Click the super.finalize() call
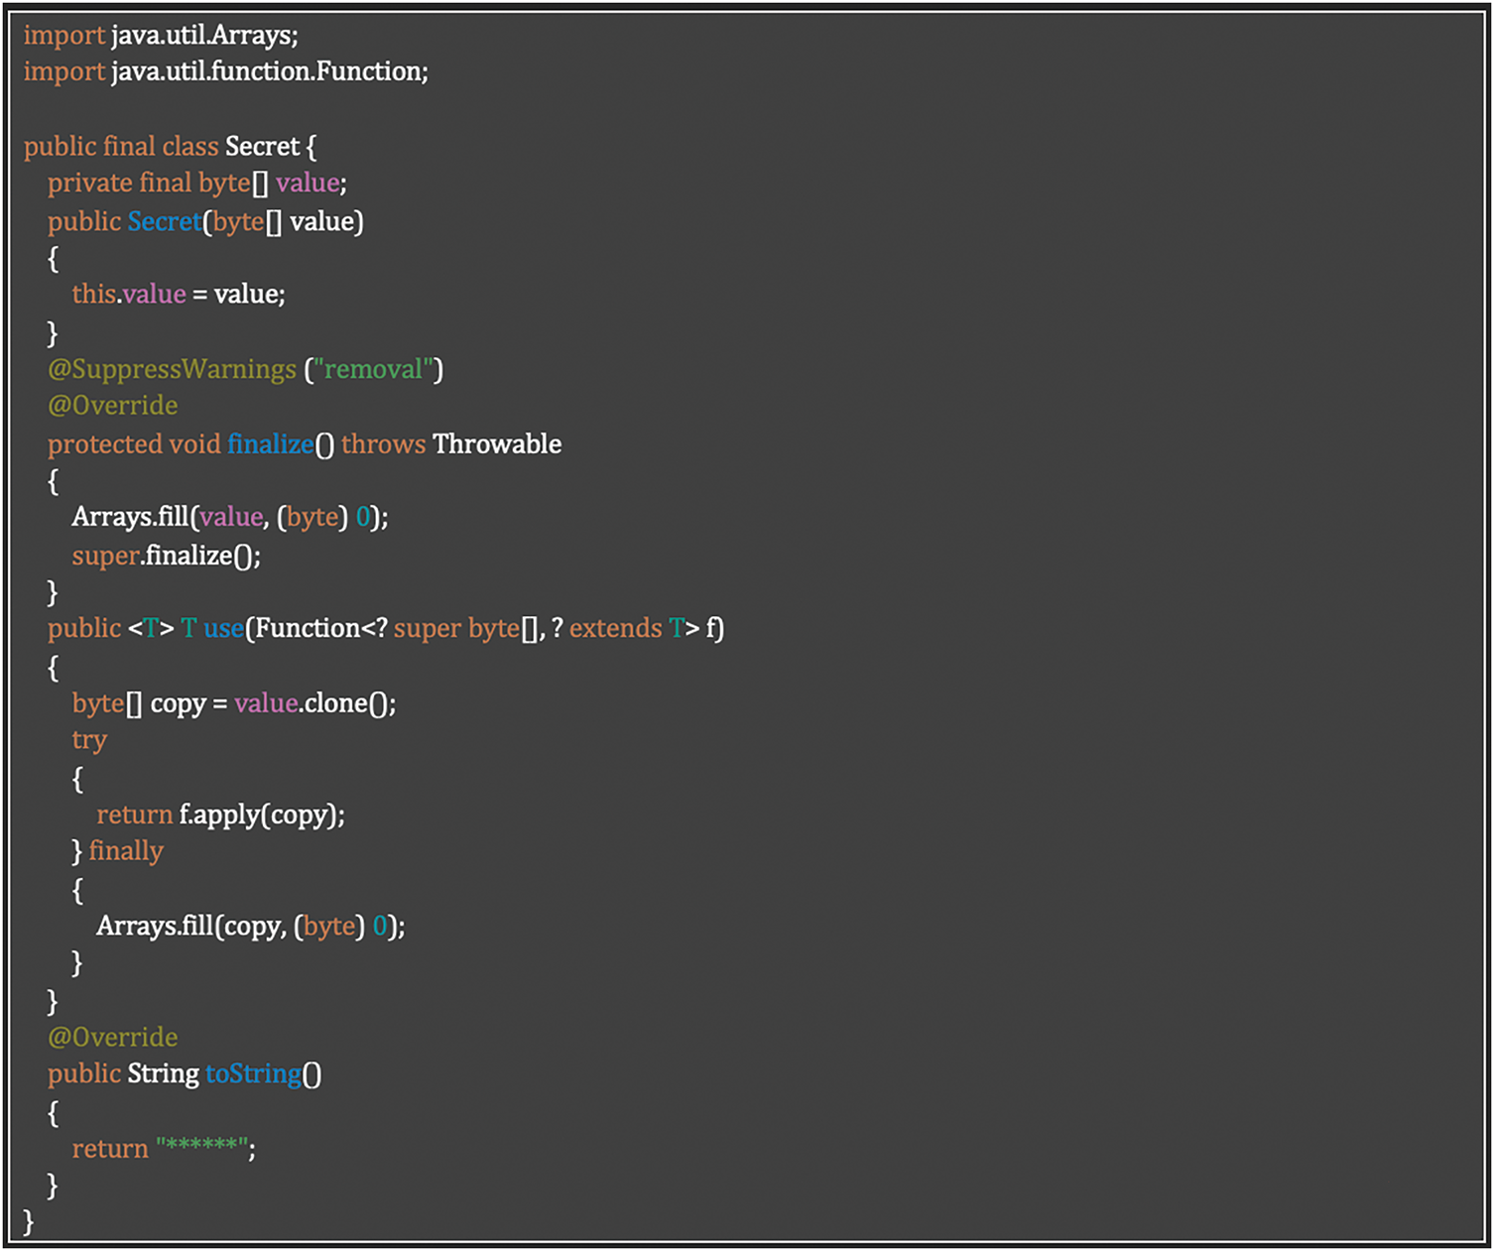The width and height of the screenshot is (1494, 1251). click(167, 556)
